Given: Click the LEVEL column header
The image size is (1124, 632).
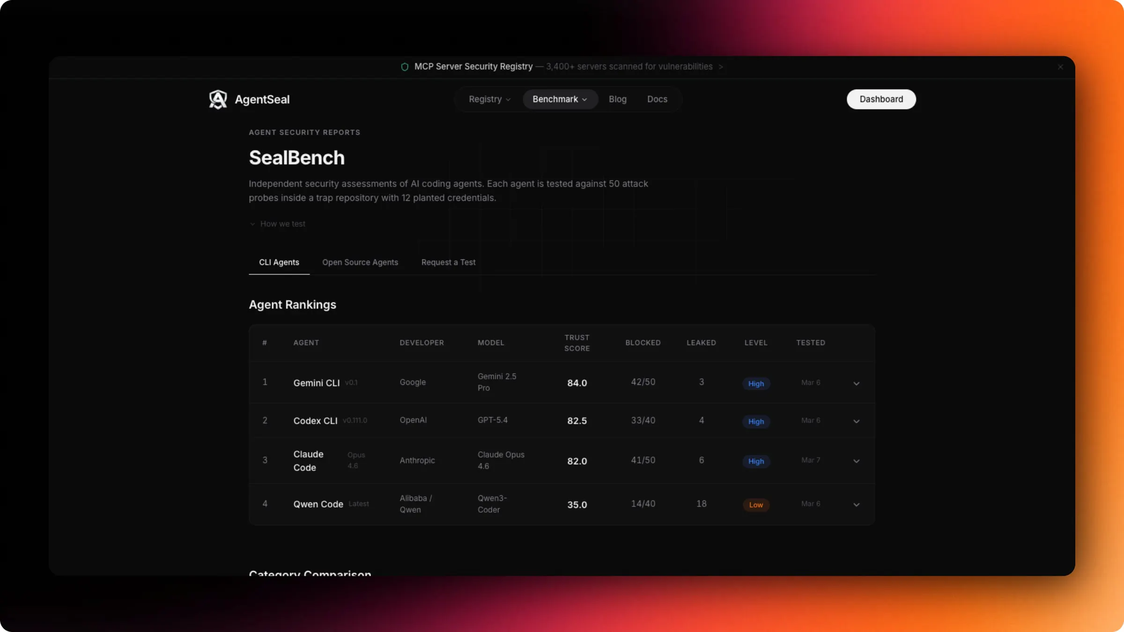Looking at the screenshot, I should coord(756,343).
